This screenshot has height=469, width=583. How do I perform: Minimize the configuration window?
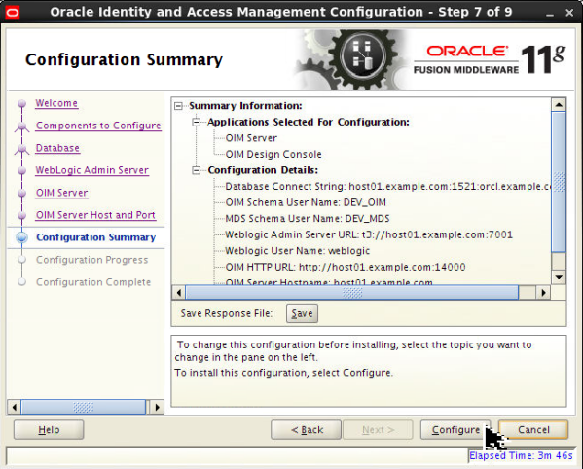tap(550, 14)
